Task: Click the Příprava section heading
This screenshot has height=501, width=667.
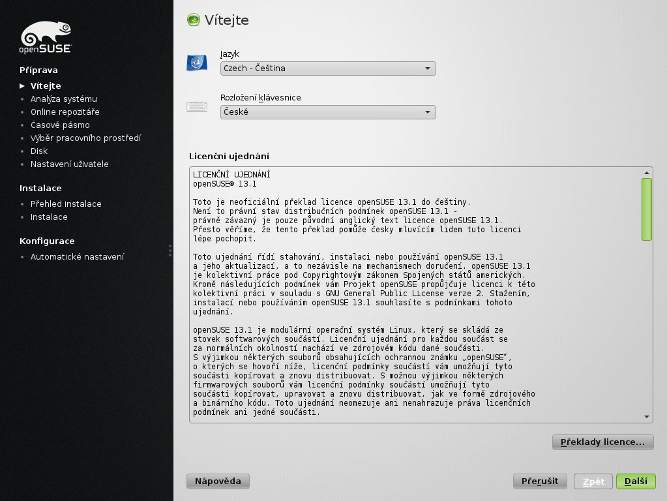Action: (x=38, y=70)
